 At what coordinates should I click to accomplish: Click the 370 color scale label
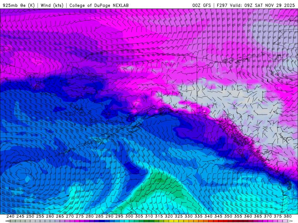pyautogui.click(x=267, y=216)
